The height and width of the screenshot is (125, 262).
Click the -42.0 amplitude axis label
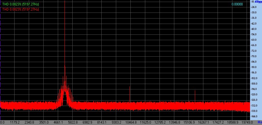254,23
